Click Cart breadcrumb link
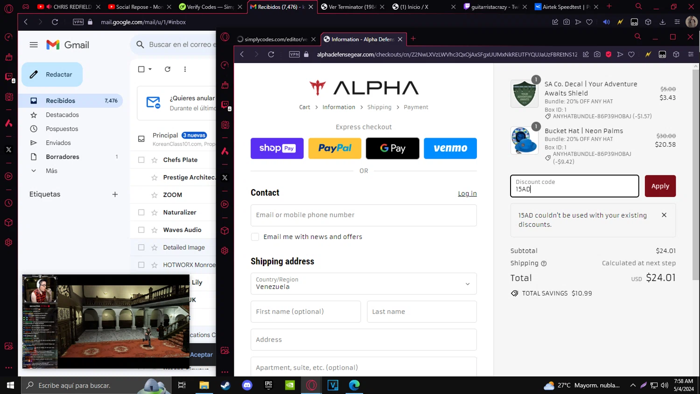Image resolution: width=700 pixels, height=394 pixels. tap(304, 107)
